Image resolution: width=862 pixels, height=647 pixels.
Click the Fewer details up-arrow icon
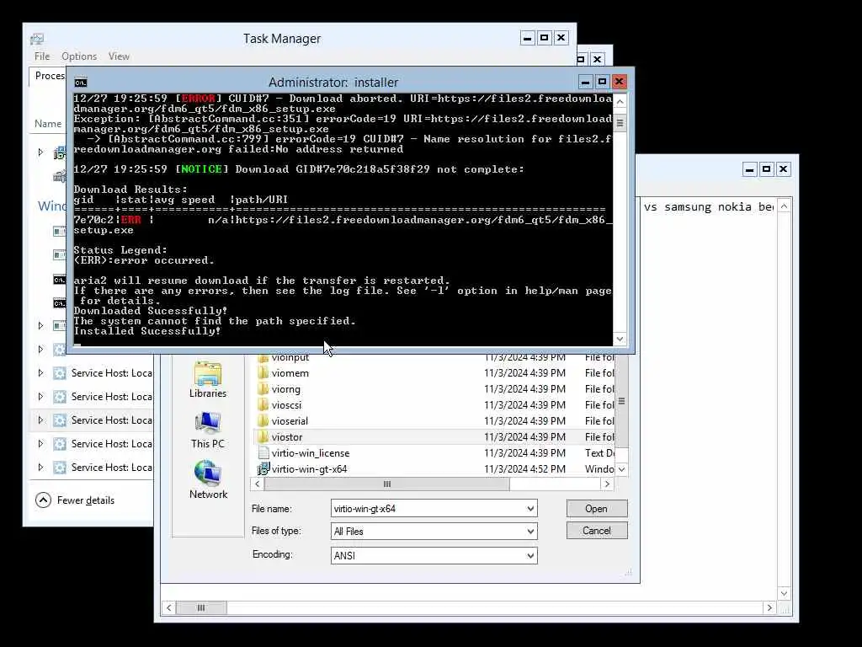[43, 500]
